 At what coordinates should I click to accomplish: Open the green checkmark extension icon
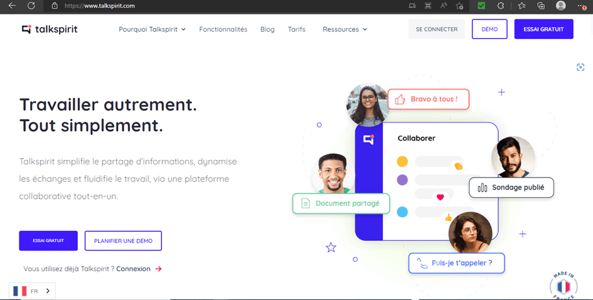pos(481,6)
